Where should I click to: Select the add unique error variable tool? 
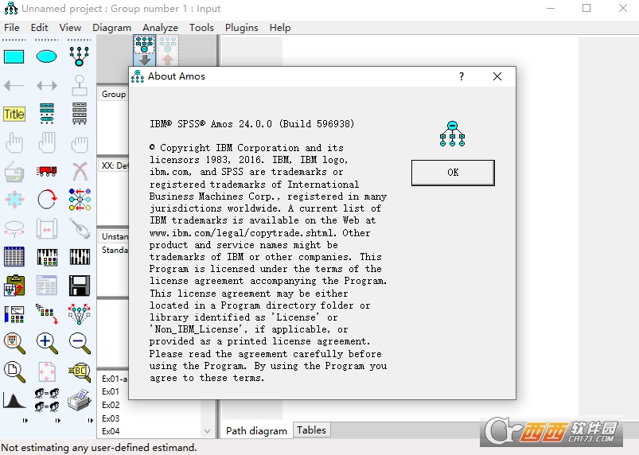79,85
